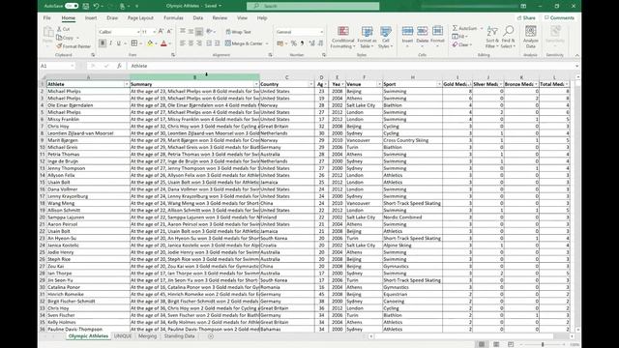Click the Align Right icon
The width and height of the screenshot is (619, 348).
[x=199, y=43]
